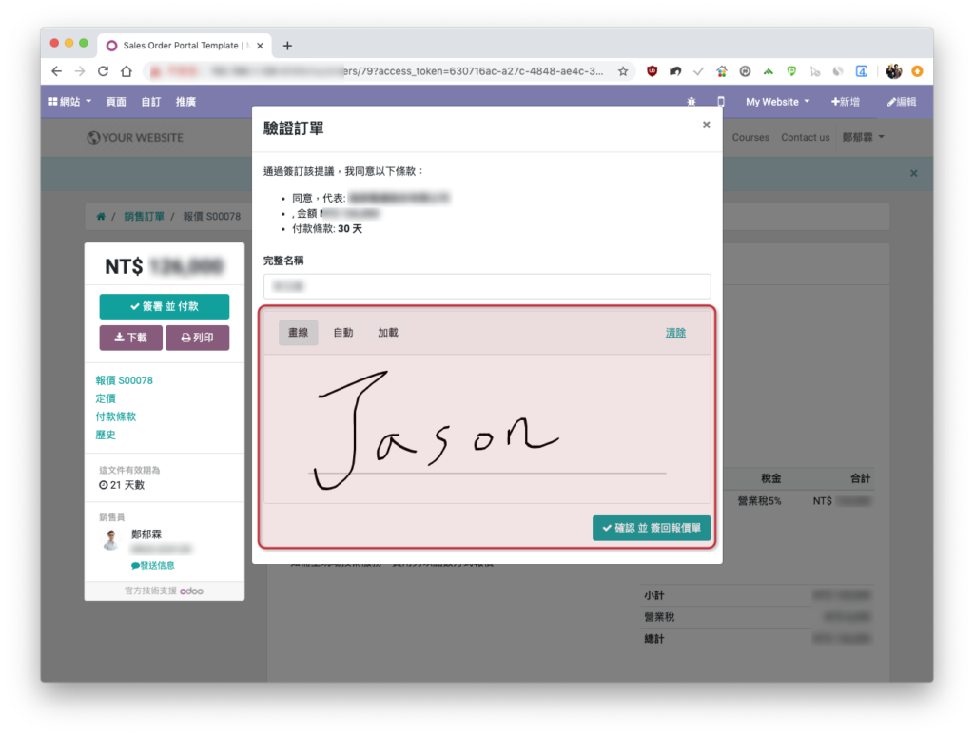Image resolution: width=974 pixels, height=736 pixels.
Task: Dismiss the teal notification banner
Action: point(914,173)
